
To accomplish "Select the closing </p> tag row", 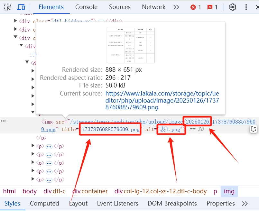I will coord(41,138).
